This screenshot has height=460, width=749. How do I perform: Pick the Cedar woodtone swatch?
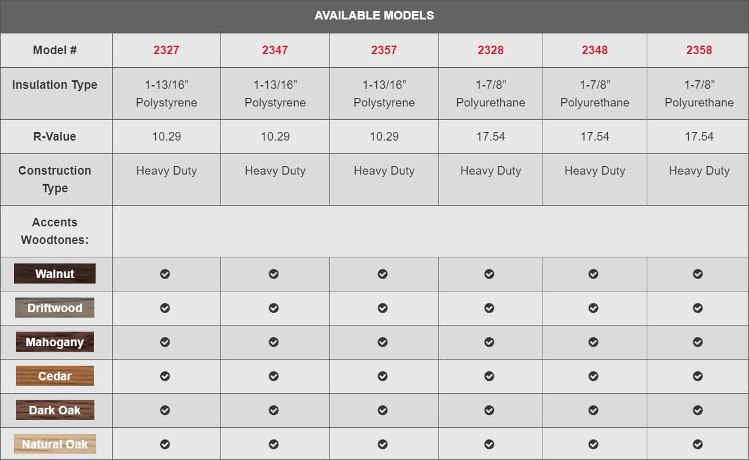click(x=55, y=376)
